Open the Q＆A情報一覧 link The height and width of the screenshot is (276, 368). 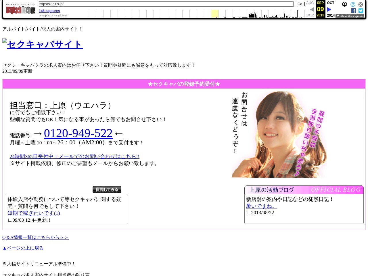[x=35, y=237]
